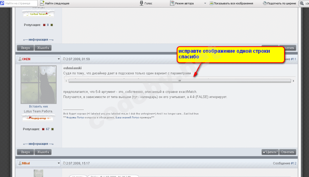This screenshot has width=309, height=177.
Task: Click 'Вверх' button below OKEN's post
Action: click(x=25, y=152)
